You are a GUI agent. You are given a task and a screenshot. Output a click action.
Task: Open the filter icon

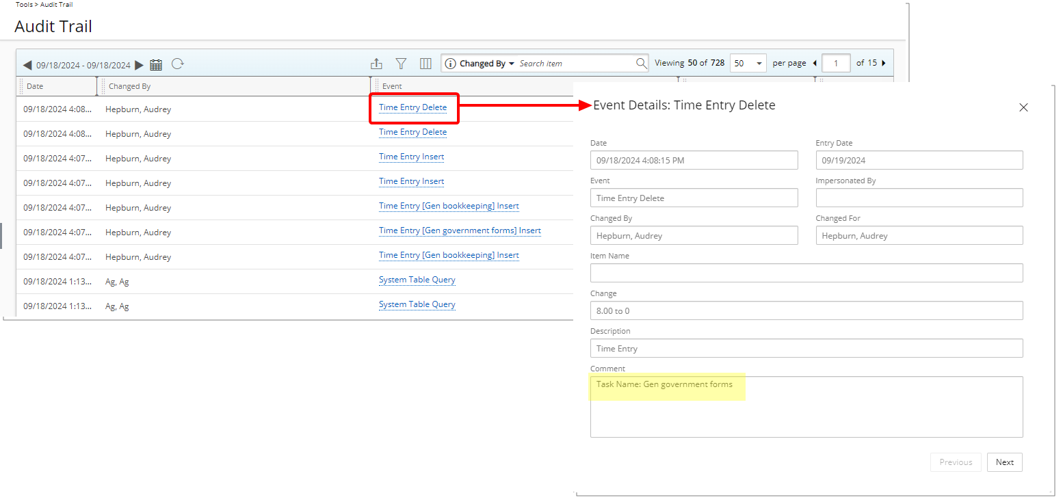point(401,63)
